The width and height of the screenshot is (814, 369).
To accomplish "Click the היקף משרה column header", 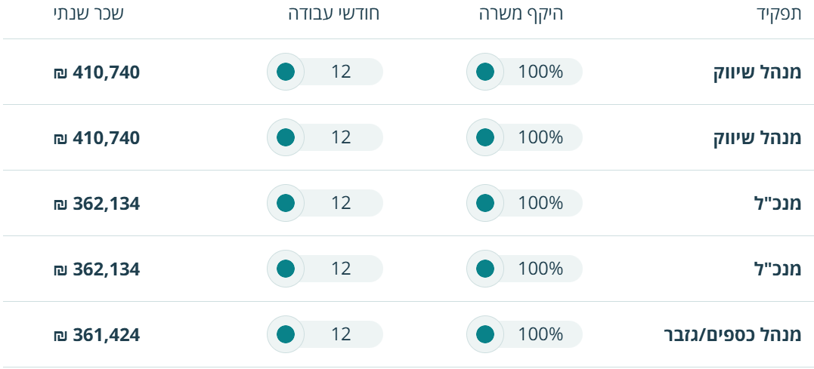I will 522,15.
